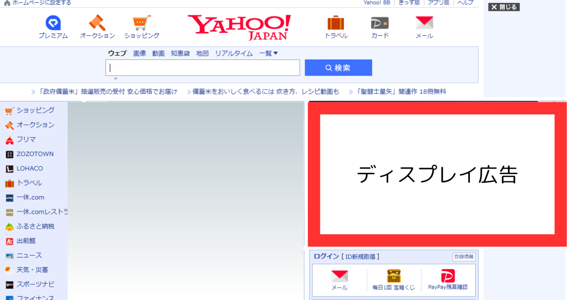Open the 「聖闘士星矢」関連作 18冊無料 headline
The height and width of the screenshot is (300, 572).
click(401, 91)
